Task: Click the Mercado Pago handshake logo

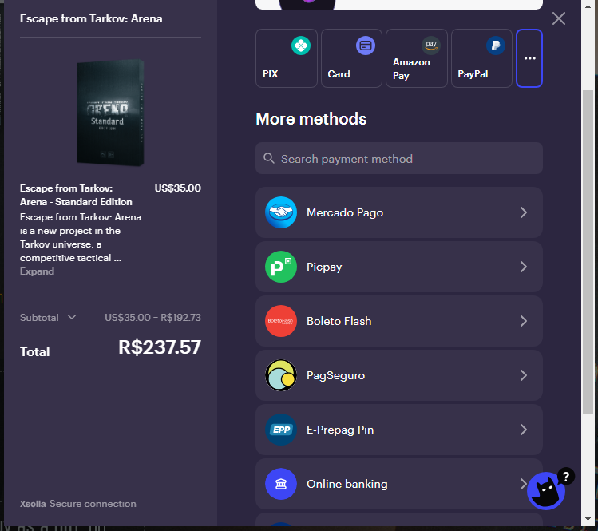Action: coord(281,212)
